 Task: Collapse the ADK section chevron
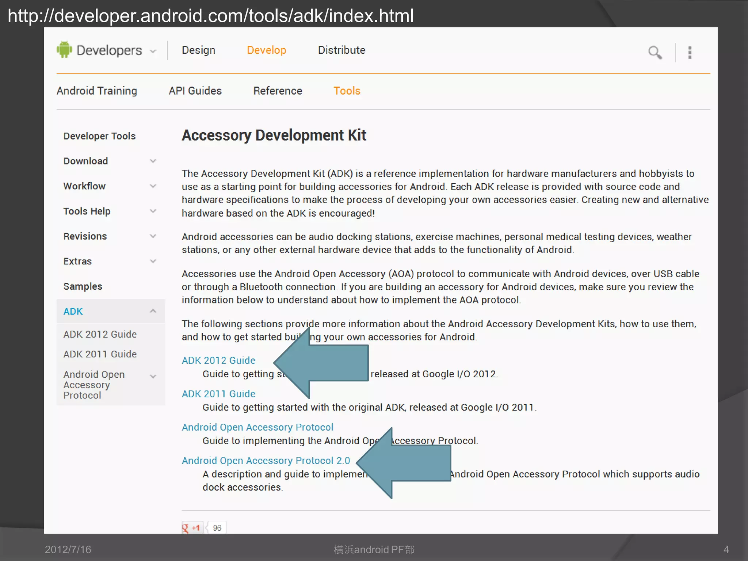(153, 311)
